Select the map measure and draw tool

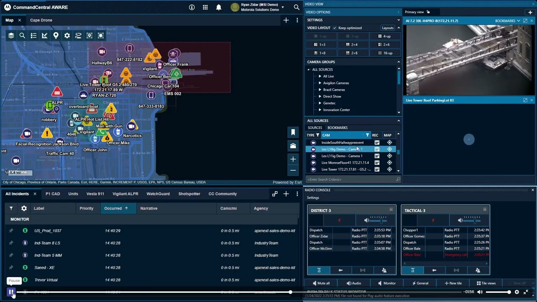coord(44,36)
